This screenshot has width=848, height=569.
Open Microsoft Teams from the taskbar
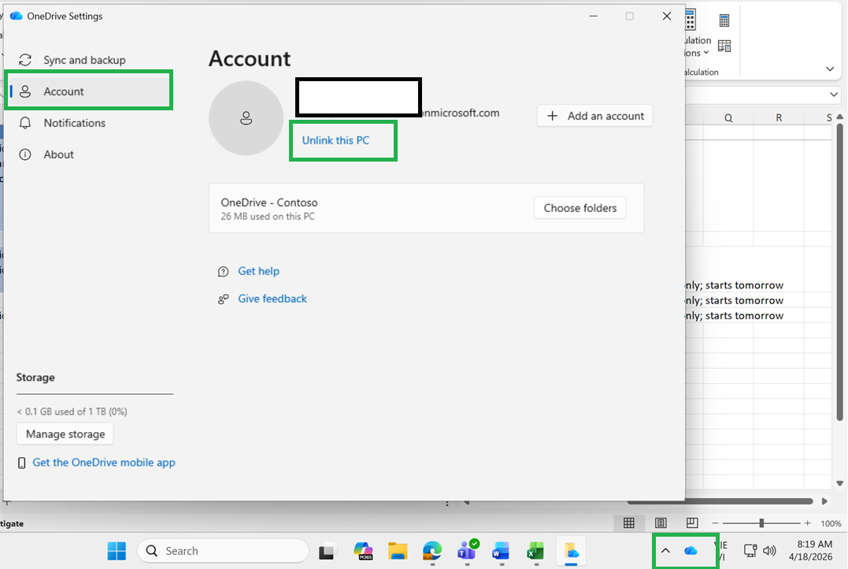point(467,551)
